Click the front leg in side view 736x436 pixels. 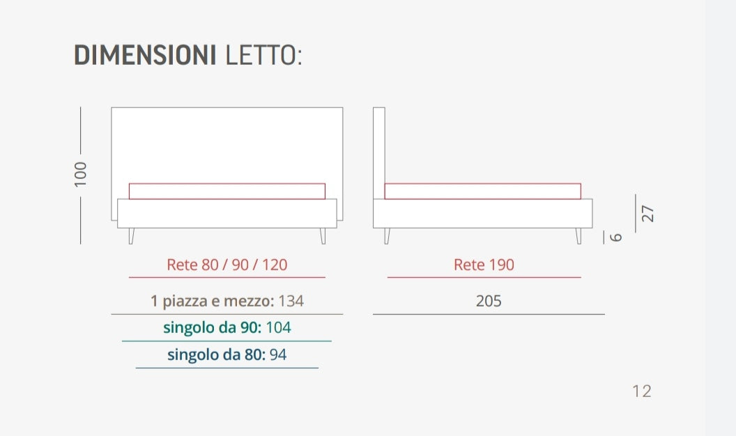pyautogui.click(x=578, y=236)
